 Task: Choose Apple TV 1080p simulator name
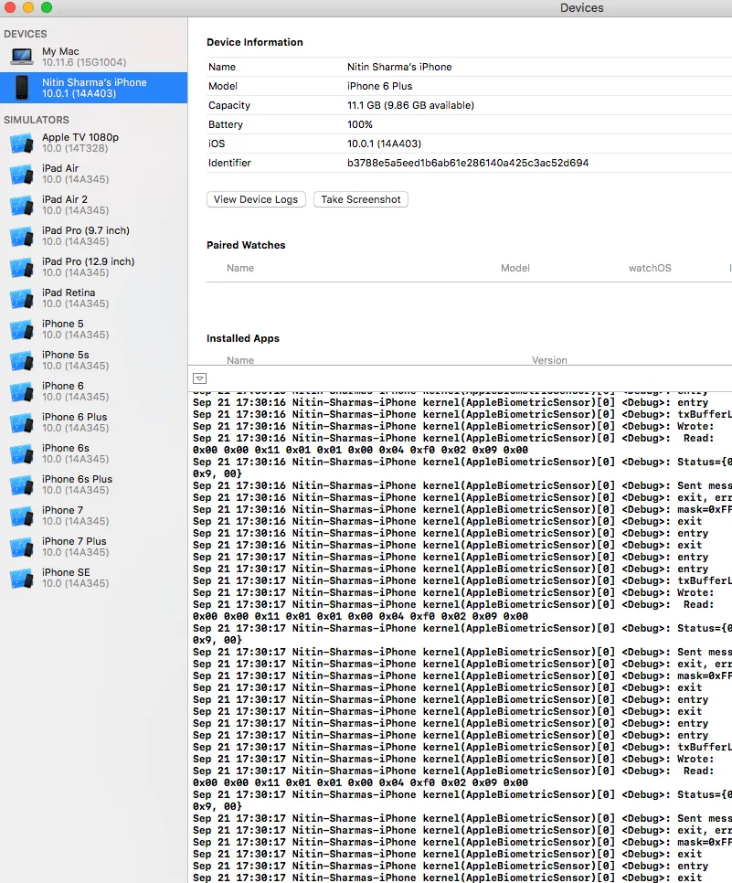click(x=80, y=137)
